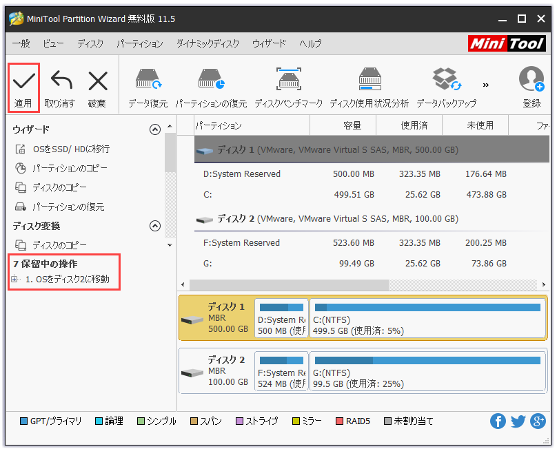Click 99.49 GB capacity of G:
This screenshot has width=557, height=451.
tap(356, 264)
